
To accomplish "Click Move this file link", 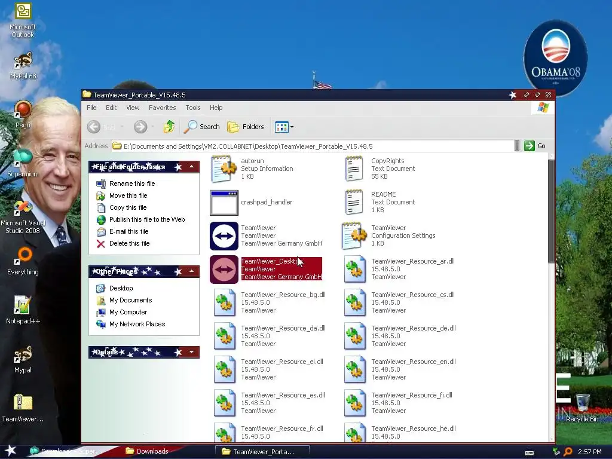I will click(128, 195).
